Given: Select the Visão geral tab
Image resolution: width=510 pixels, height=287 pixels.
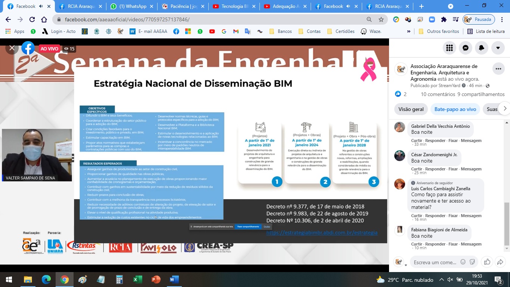Looking at the screenshot, I should (411, 109).
